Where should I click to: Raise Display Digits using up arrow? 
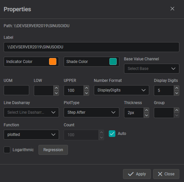177,88
